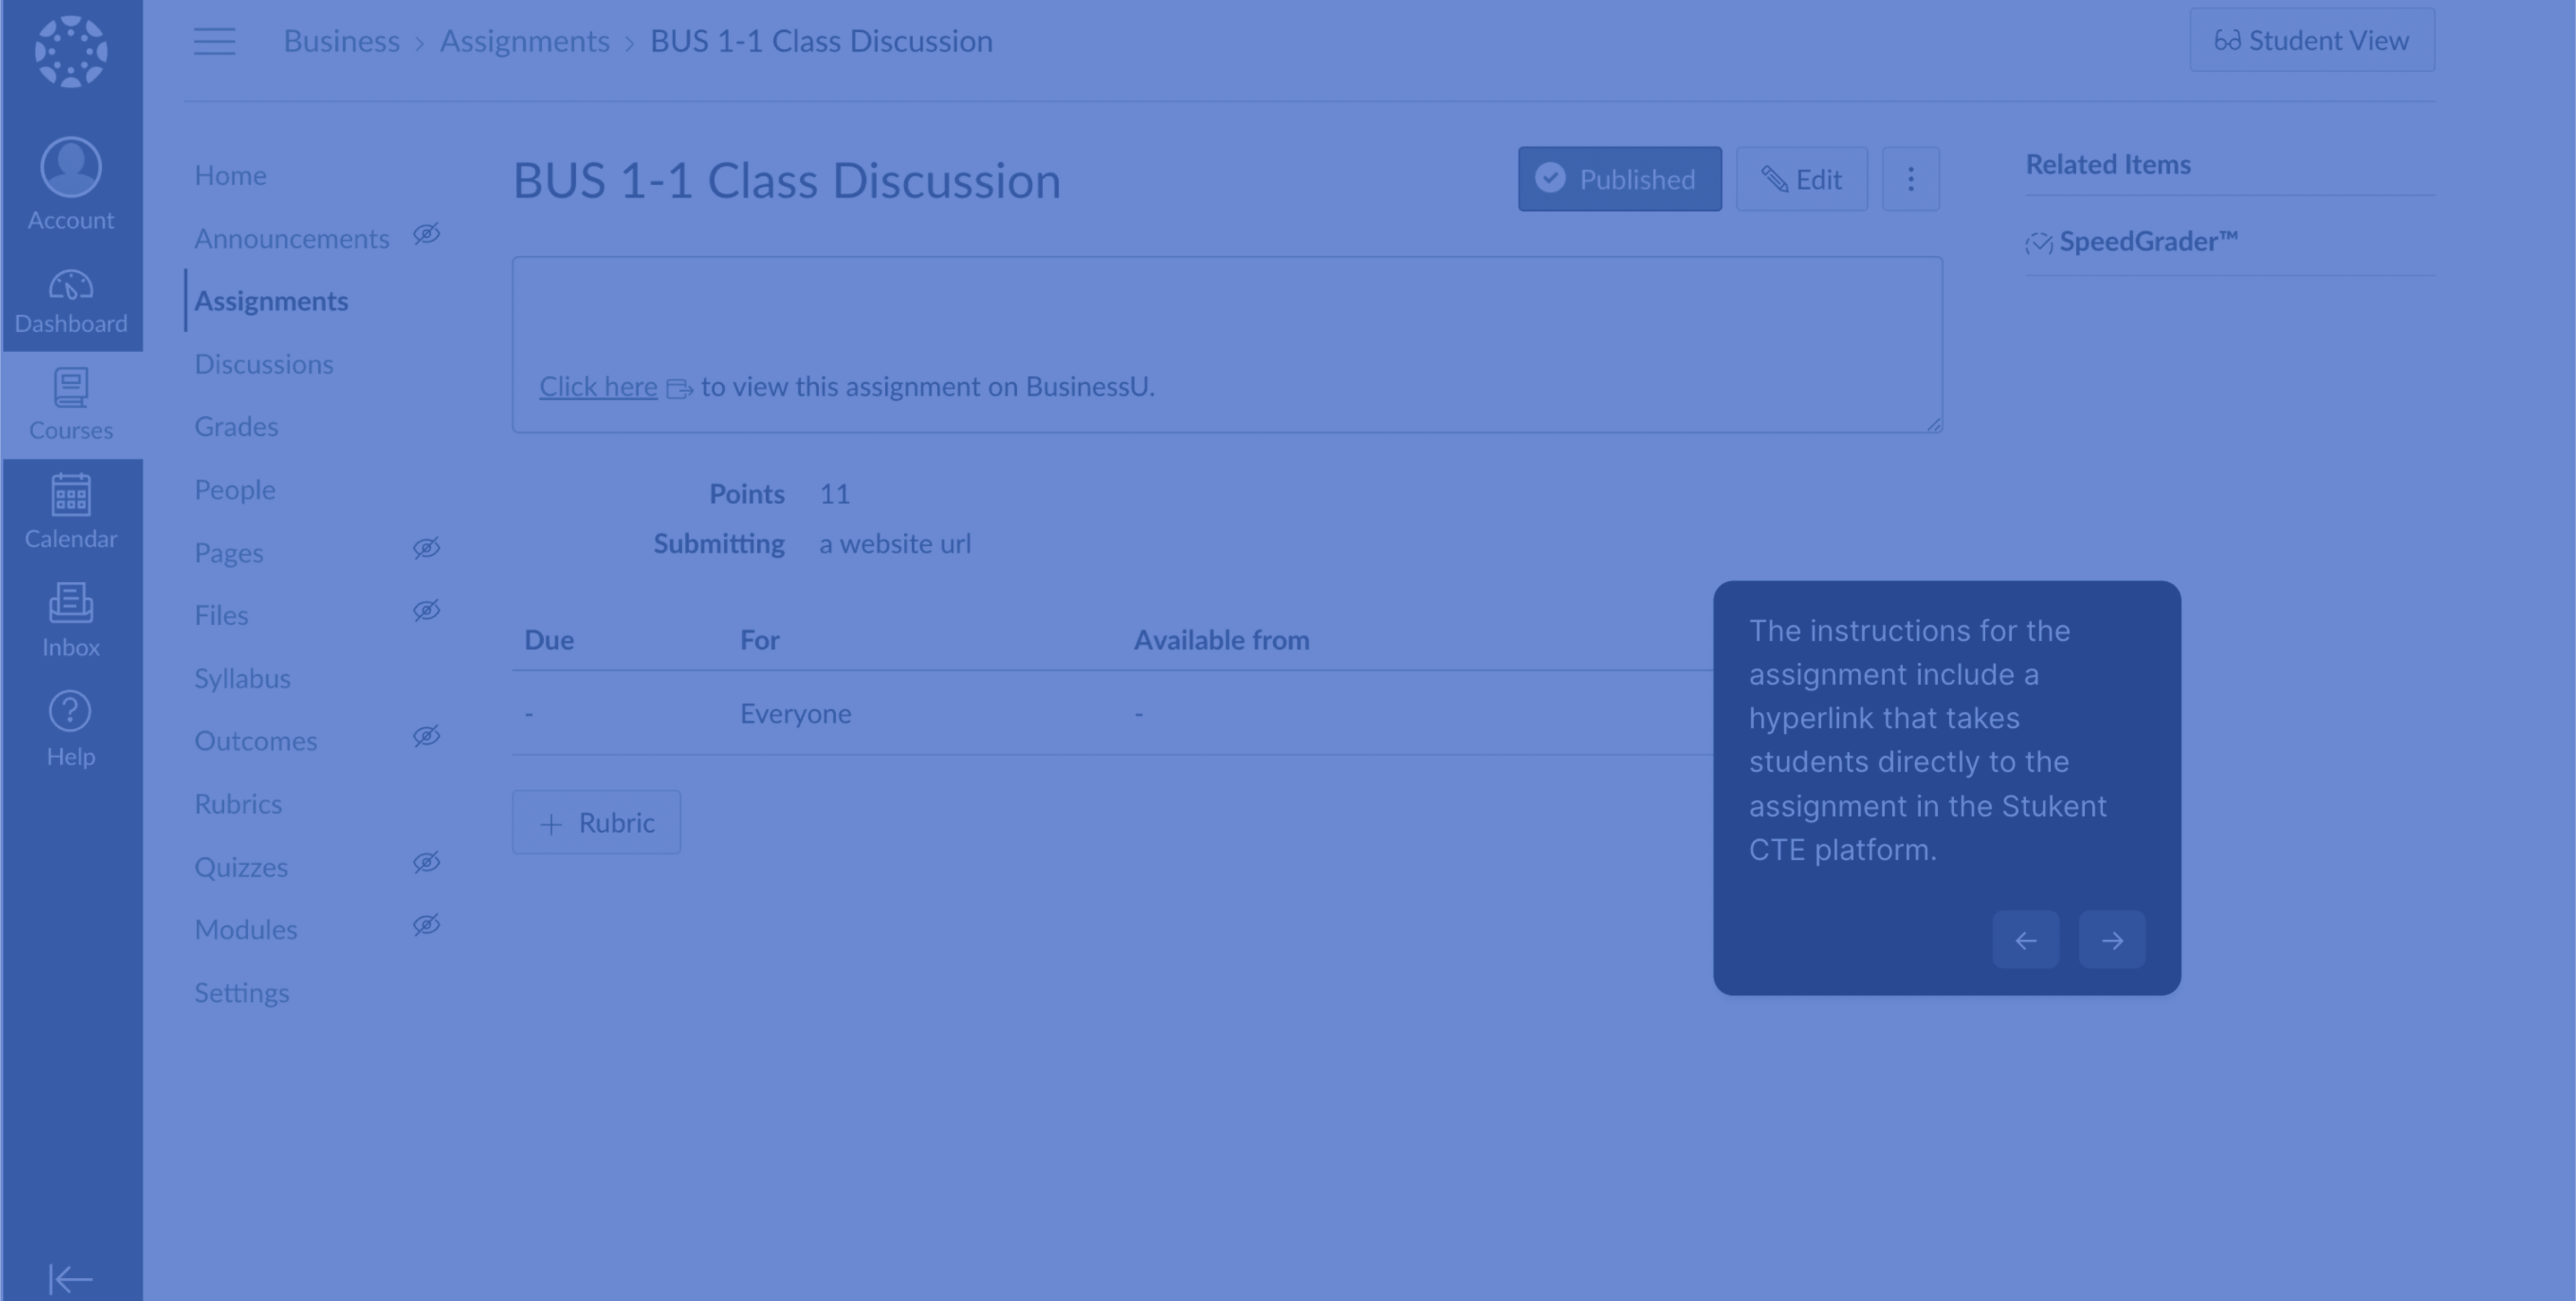Select Assignments in the course menu
The image size is (2576, 1301).
click(x=271, y=301)
